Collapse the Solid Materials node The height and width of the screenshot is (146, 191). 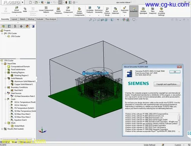click(6, 78)
